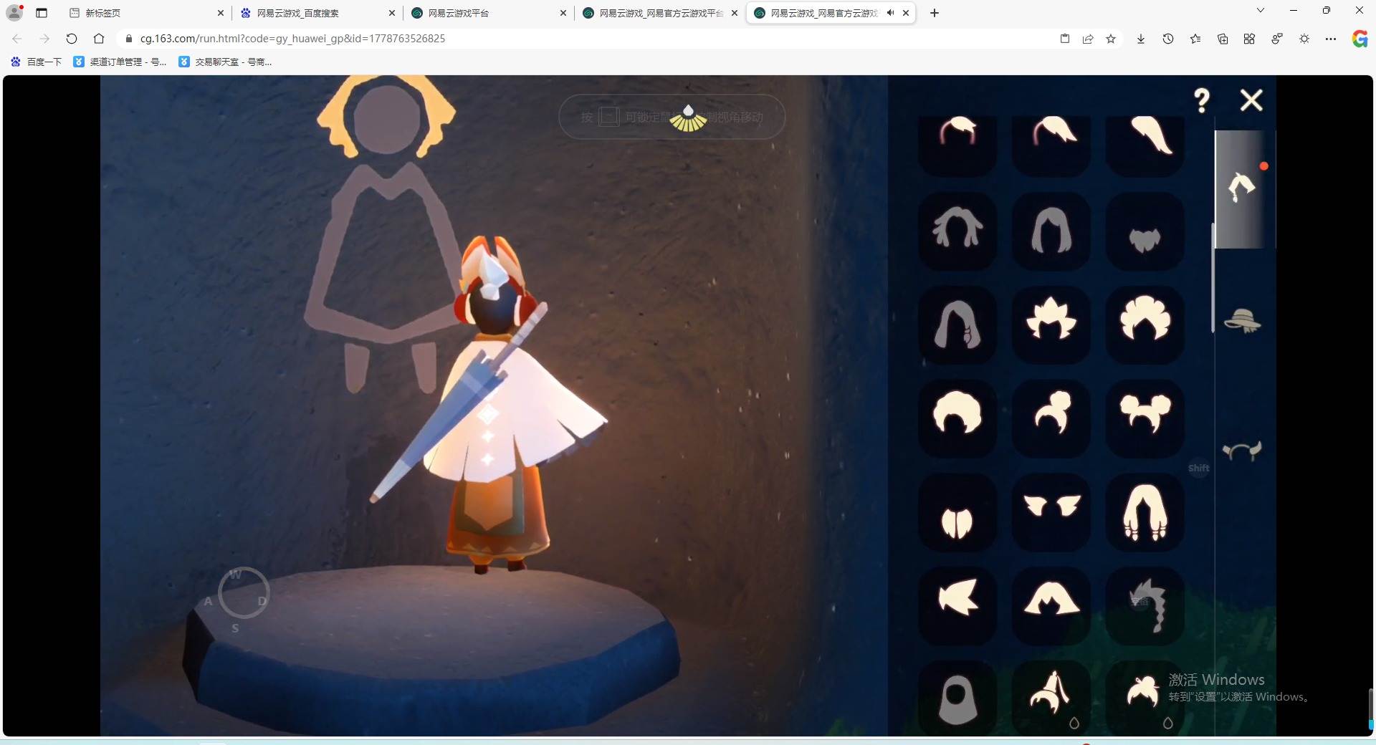Switch to the hat category tab
Viewport: 1376px width, 745px height.
(1242, 319)
